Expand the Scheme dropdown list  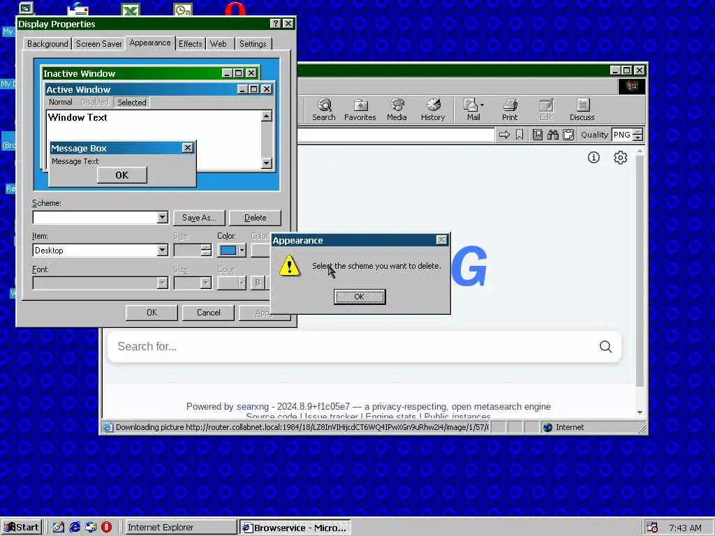click(x=162, y=218)
